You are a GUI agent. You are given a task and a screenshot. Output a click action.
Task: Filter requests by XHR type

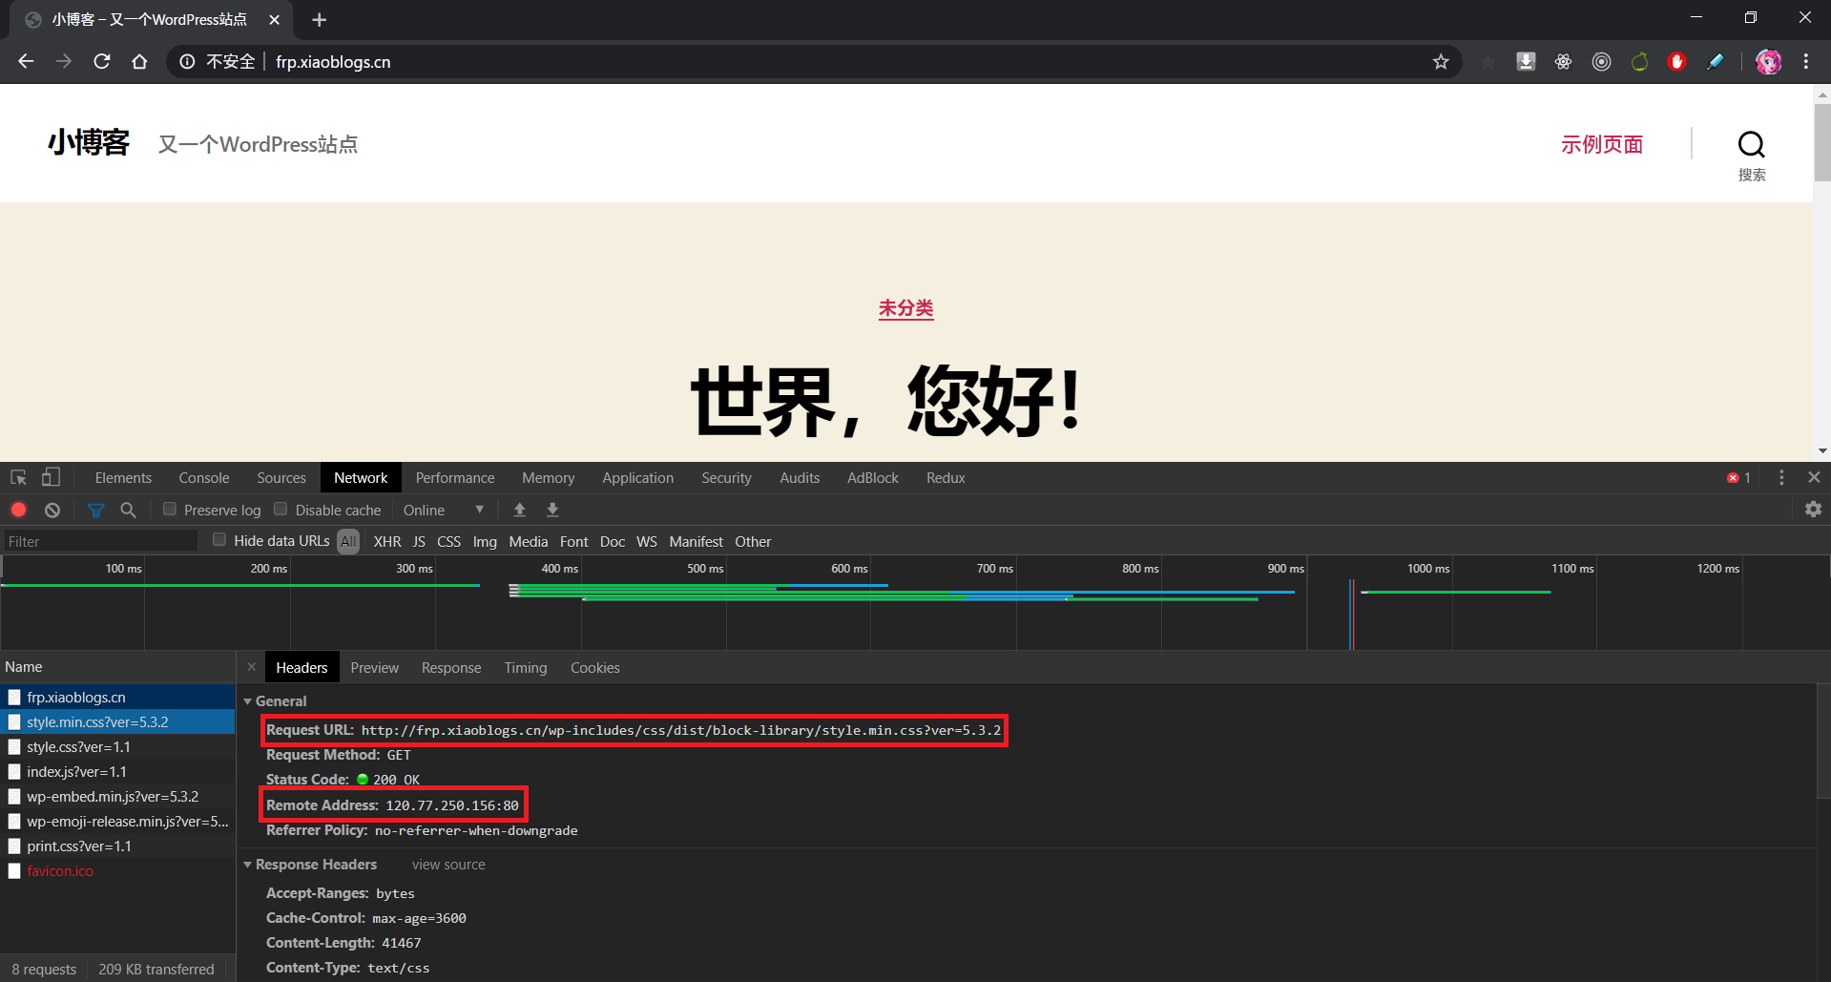387,541
